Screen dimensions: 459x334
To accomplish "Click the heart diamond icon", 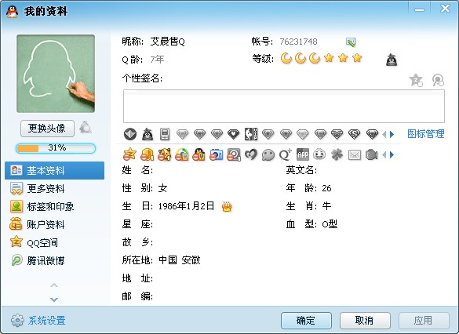I will pyautogui.click(x=233, y=134).
